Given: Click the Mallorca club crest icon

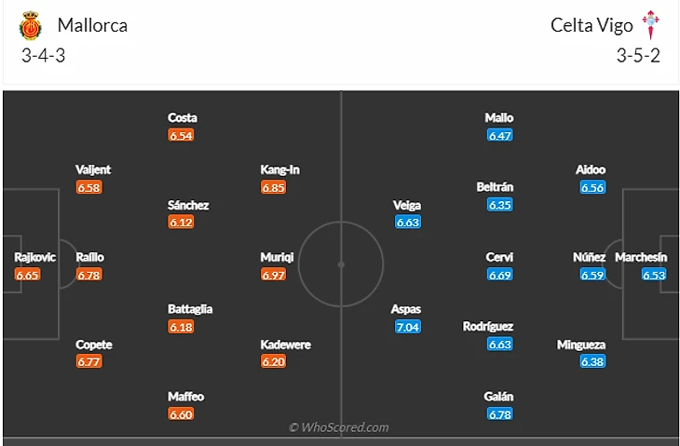Looking at the screenshot, I should (32, 25).
